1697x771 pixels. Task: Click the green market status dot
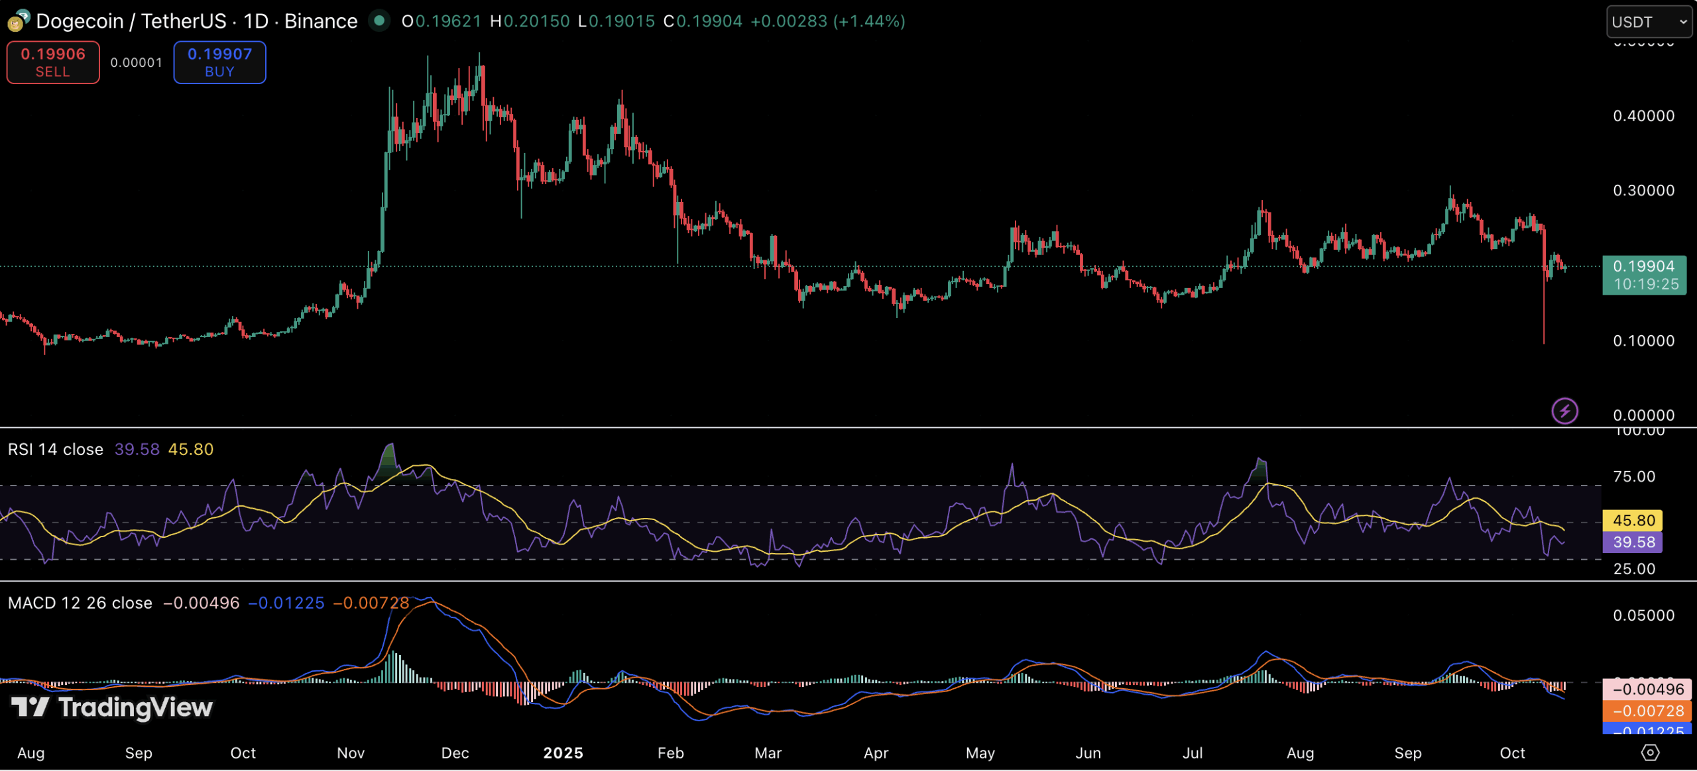click(379, 21)
